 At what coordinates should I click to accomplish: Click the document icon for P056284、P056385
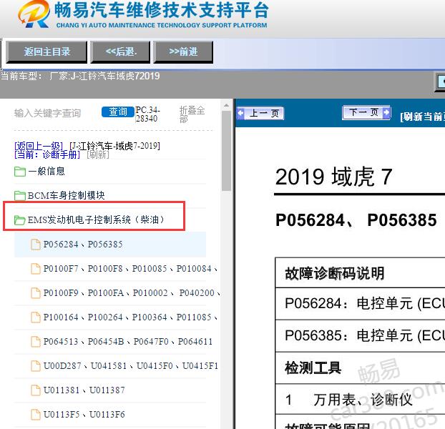click(x=36, y=245)
